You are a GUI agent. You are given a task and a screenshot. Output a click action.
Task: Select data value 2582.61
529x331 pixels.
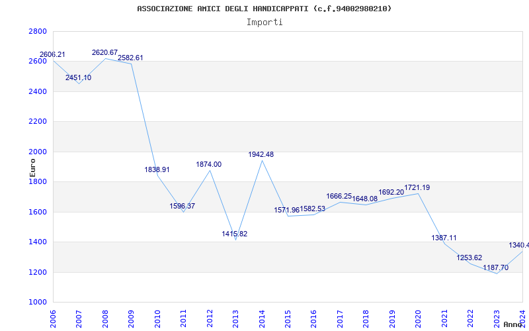(130, 58)
